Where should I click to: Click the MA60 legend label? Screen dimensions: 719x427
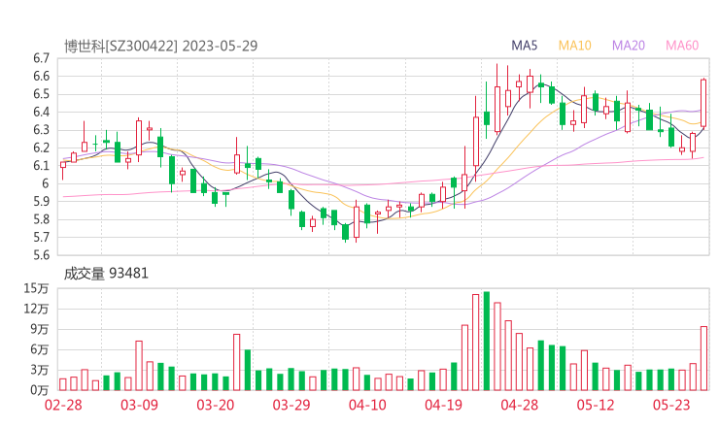682,46
